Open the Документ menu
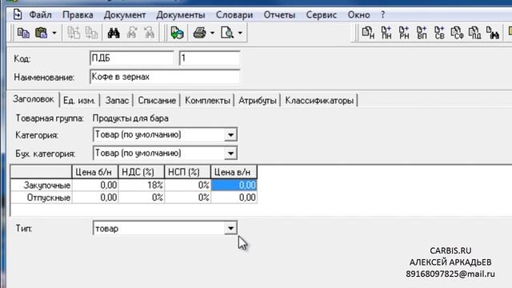This screenshot has width=512, height=288. [x=125, y=14]
